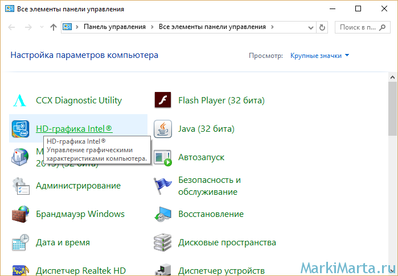This screenshot has height=276, width=398.
Task: Open Восстановление link
Action: 211,214
